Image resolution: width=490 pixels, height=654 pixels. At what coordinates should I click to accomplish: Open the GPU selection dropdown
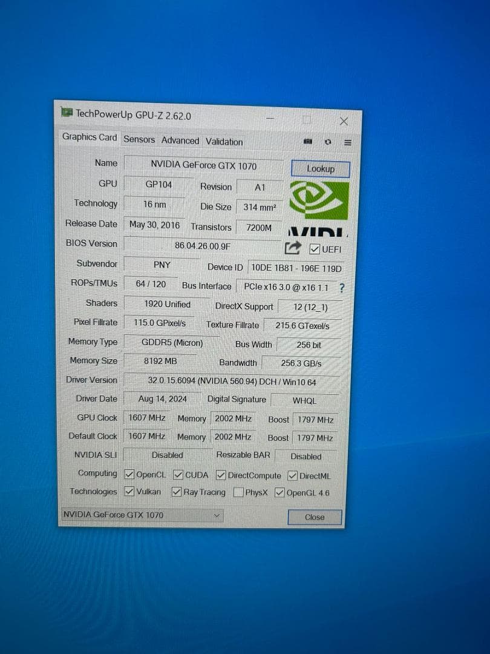142,515
